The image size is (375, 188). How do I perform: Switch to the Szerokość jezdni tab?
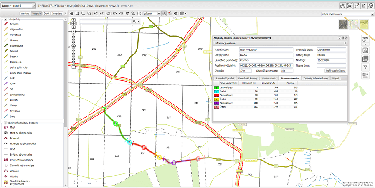(225, 78)
